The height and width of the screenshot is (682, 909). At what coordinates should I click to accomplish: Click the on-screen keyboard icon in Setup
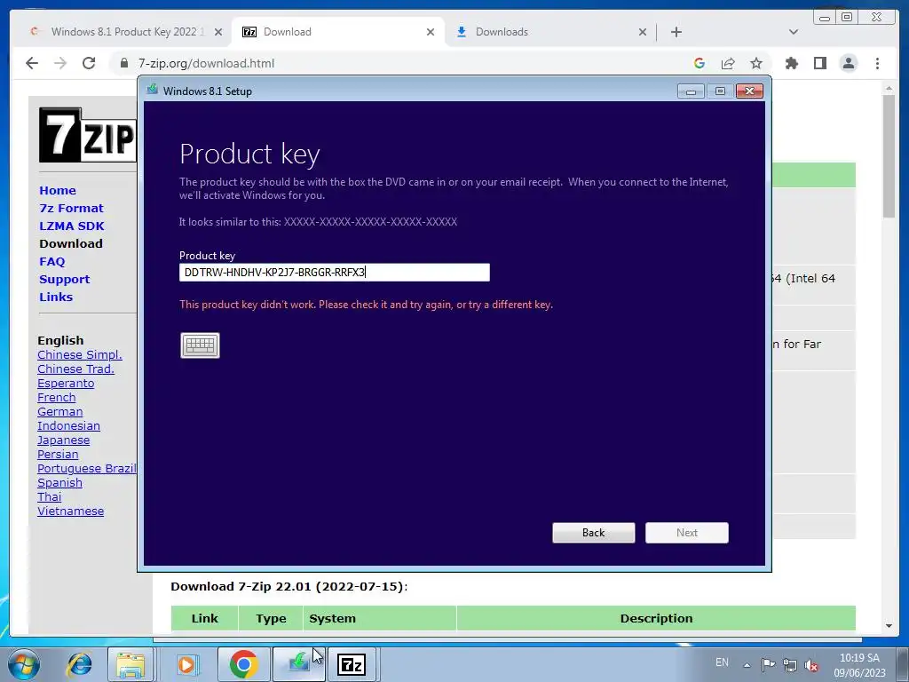pos(200,345)
